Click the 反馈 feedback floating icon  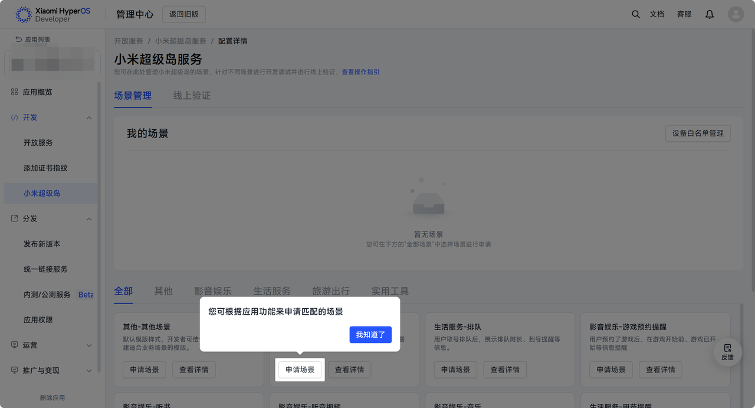tap(727, 352)
